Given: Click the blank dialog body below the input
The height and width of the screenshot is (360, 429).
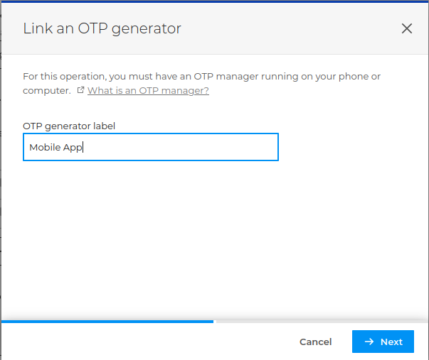Looking at the screenshot, I should pos(213,234).
